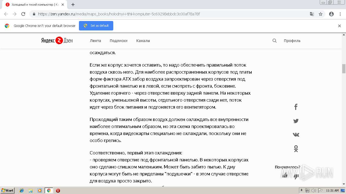This screenshot has height=194, width=346.
Task: Click the 11:31 AM system clock
Action: point(332,190)
